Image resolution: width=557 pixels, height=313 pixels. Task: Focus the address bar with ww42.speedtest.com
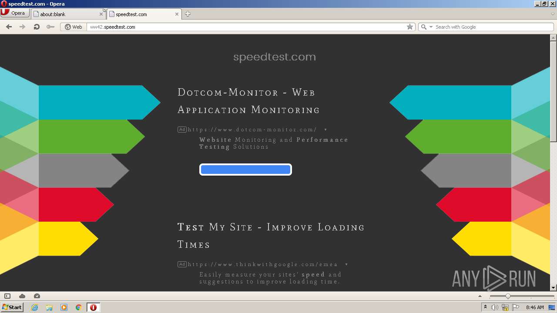coord(246,27)
